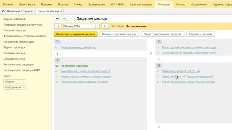This screenshot has width=232, height=130.
Task: Click Выполнить закрытие месяца button
Action: pos(75,34)
